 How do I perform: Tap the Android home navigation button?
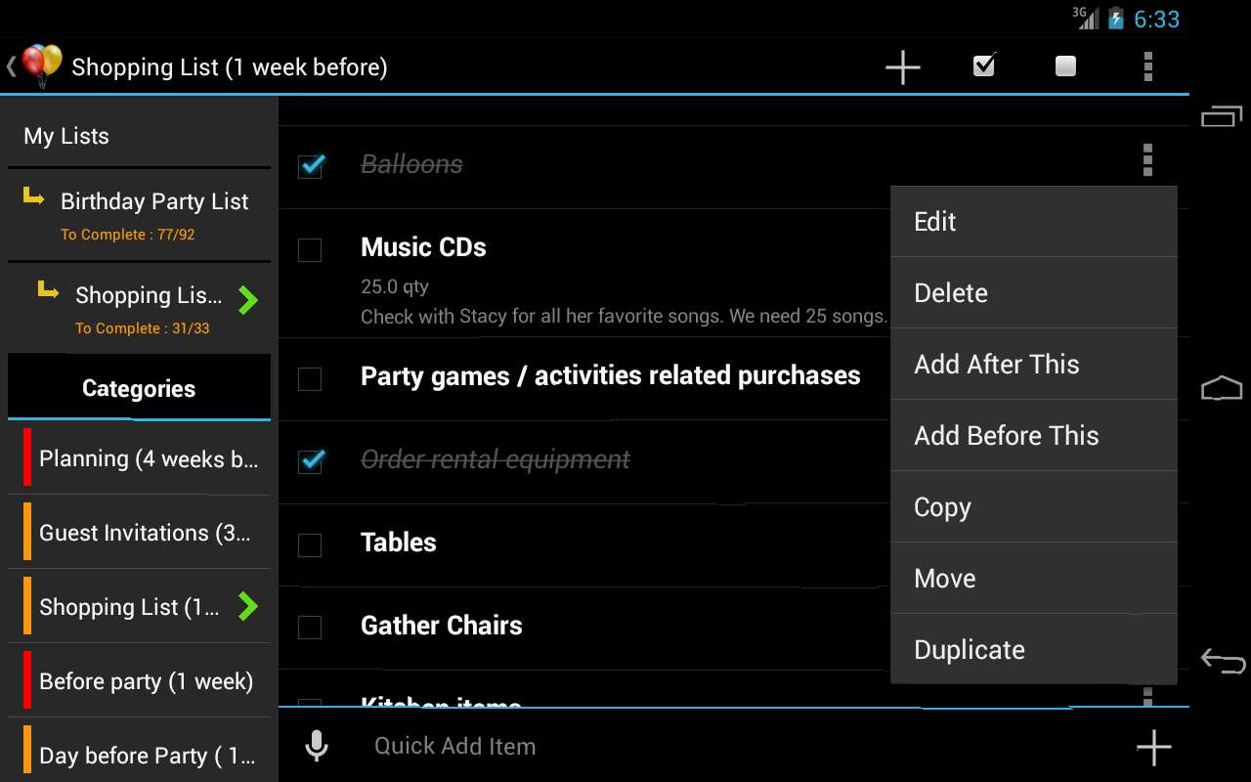[1222, 388]
